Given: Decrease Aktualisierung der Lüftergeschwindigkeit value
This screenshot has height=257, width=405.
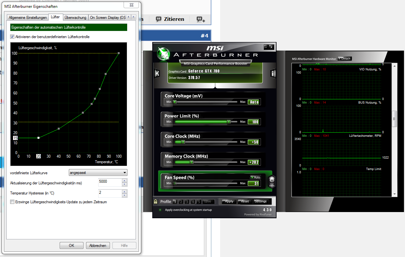Looking at the screenshot, I should pyautogui.click(x=124, y=184).
